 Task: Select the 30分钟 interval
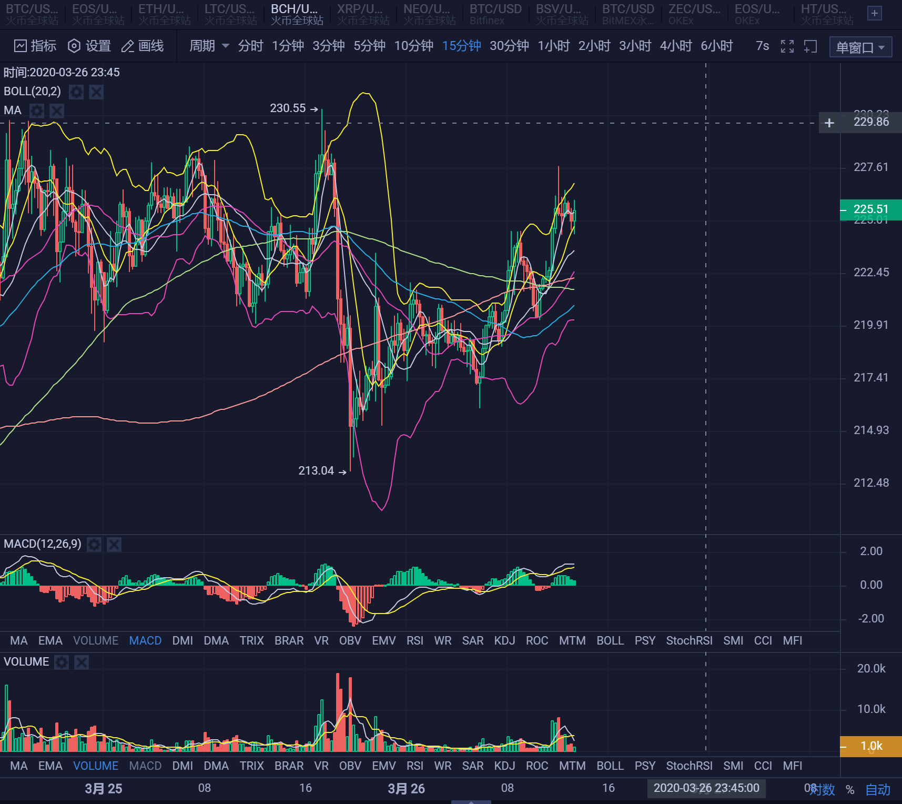tap(509, 46)
